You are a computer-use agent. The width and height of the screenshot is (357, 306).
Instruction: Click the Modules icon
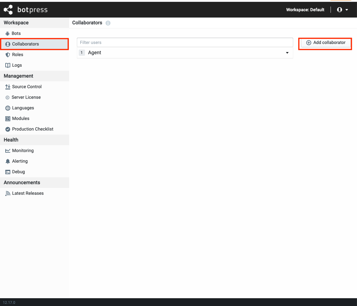(8, 118)
